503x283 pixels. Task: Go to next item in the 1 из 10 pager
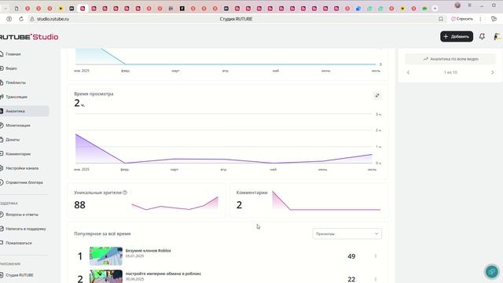click(x=493, y=72)
